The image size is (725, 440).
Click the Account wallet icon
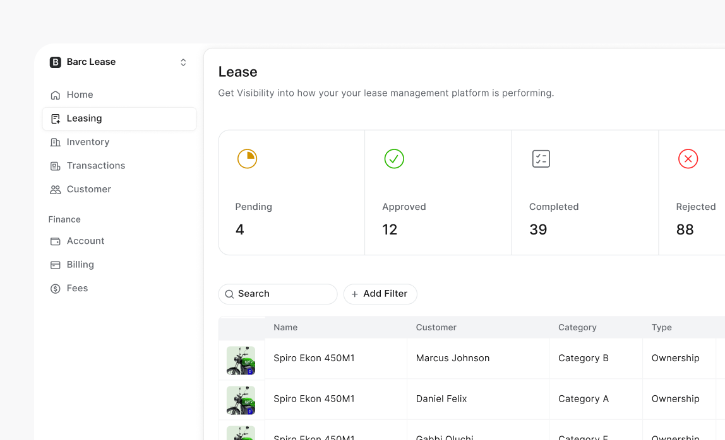56,241
